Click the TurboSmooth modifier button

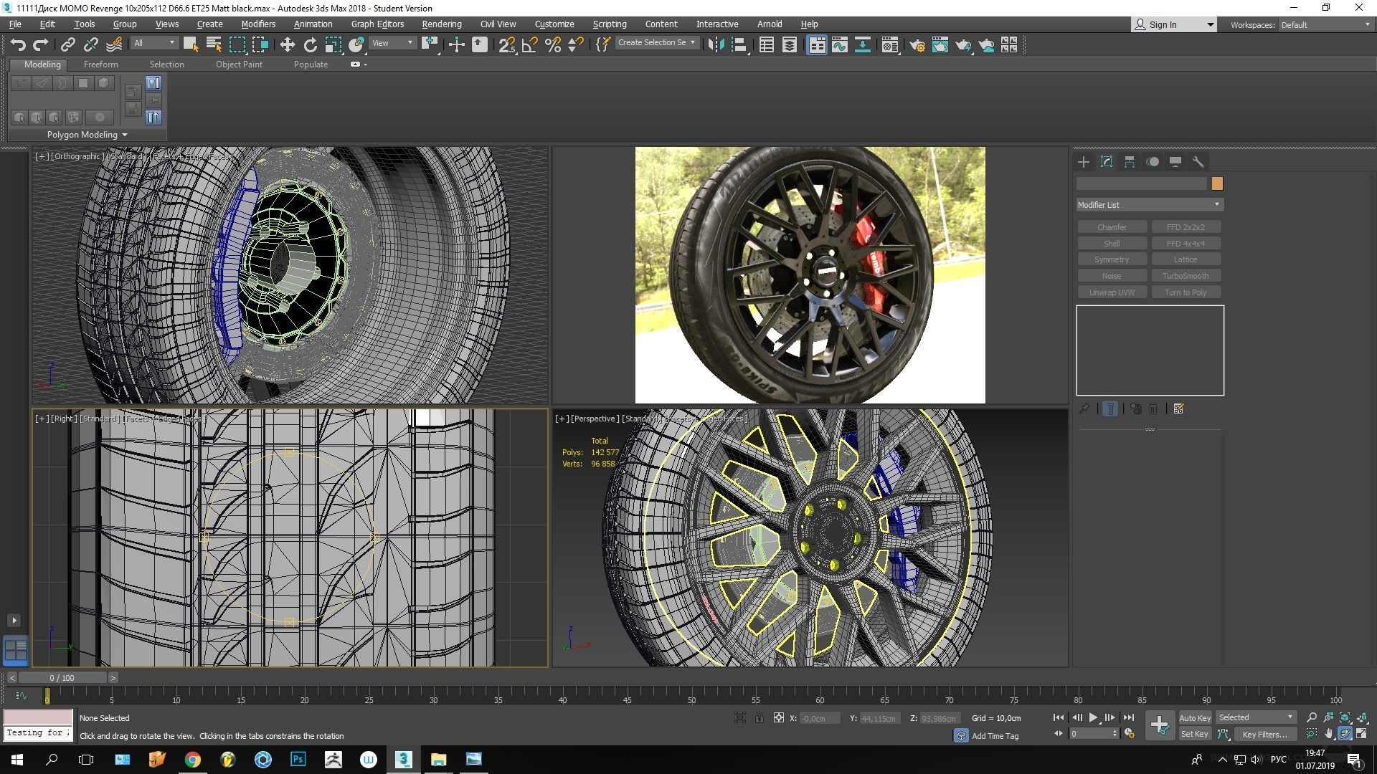click(x=1185, y=276)
